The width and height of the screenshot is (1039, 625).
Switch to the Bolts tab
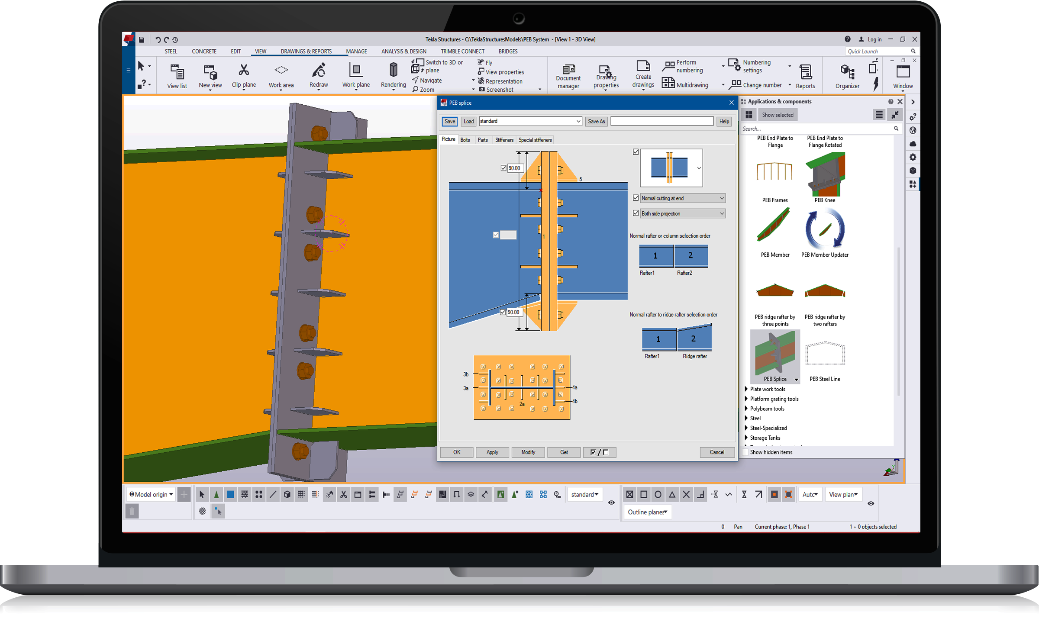click(x=465, y=140)
